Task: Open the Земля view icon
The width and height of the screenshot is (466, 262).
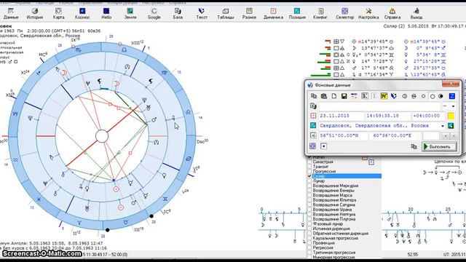Action: (130, 14)
